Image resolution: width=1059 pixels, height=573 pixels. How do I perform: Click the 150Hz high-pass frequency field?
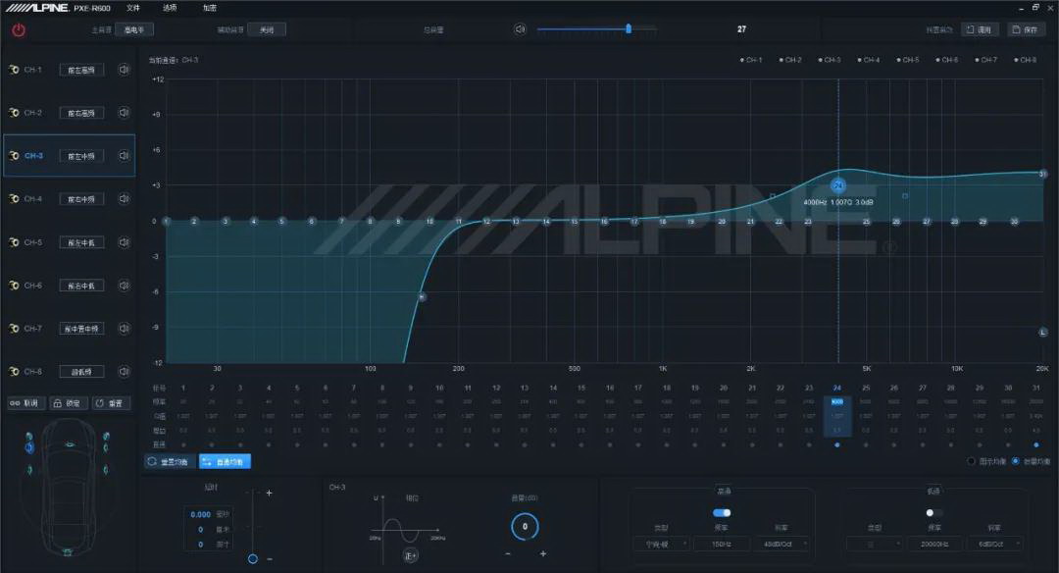tap(722, 544)
